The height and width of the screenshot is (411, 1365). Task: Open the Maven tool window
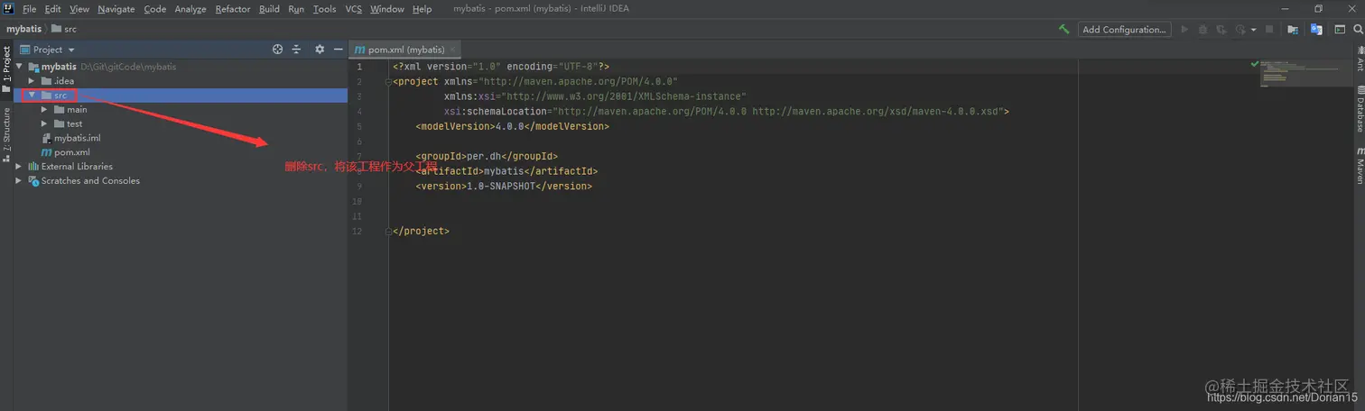[x=1359, y=164]
